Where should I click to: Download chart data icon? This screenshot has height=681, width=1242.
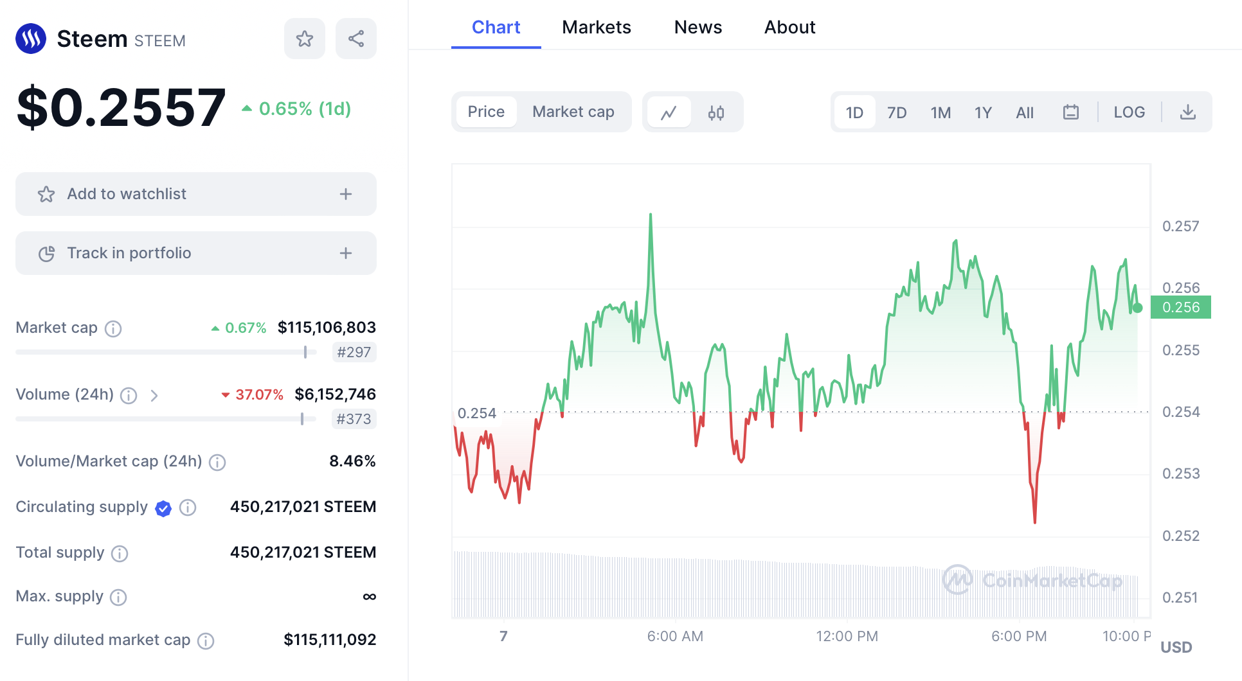tap(1188, 112)
